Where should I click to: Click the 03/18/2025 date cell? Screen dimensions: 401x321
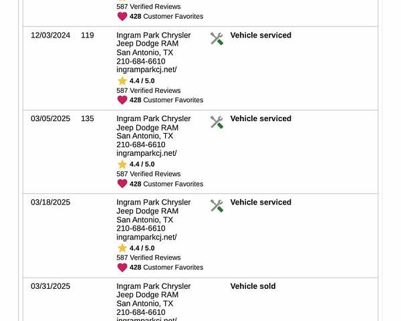(x=50, y=203)
